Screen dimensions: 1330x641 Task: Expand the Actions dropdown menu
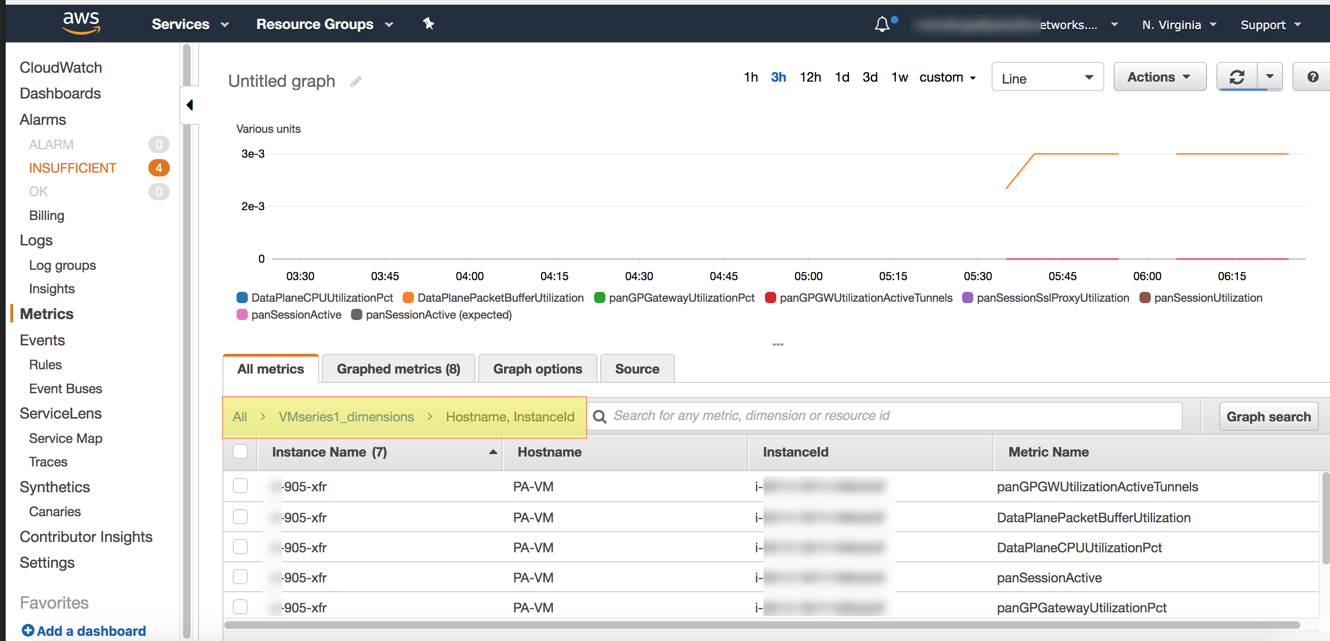click(x=1159, y=77)
